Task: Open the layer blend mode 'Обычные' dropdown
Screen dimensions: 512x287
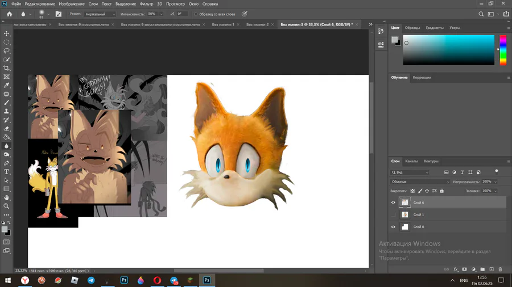Action: [x=420, y=182]
